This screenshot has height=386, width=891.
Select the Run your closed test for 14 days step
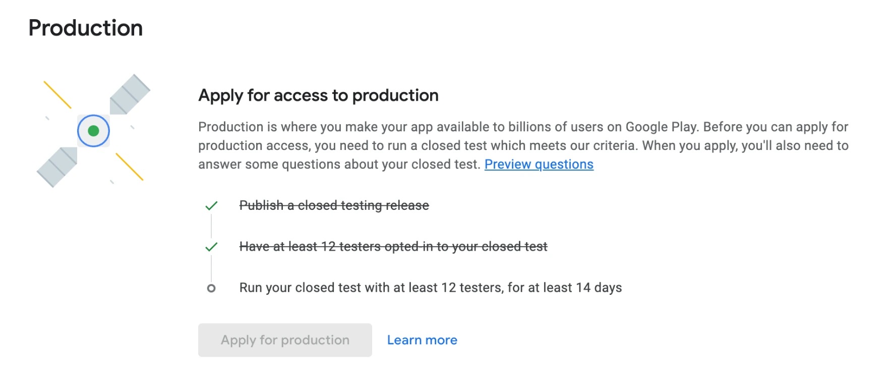coord(430,288)
